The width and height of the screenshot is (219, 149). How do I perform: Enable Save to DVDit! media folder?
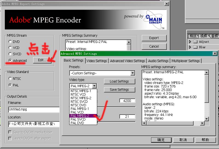(x=10, y=132)
